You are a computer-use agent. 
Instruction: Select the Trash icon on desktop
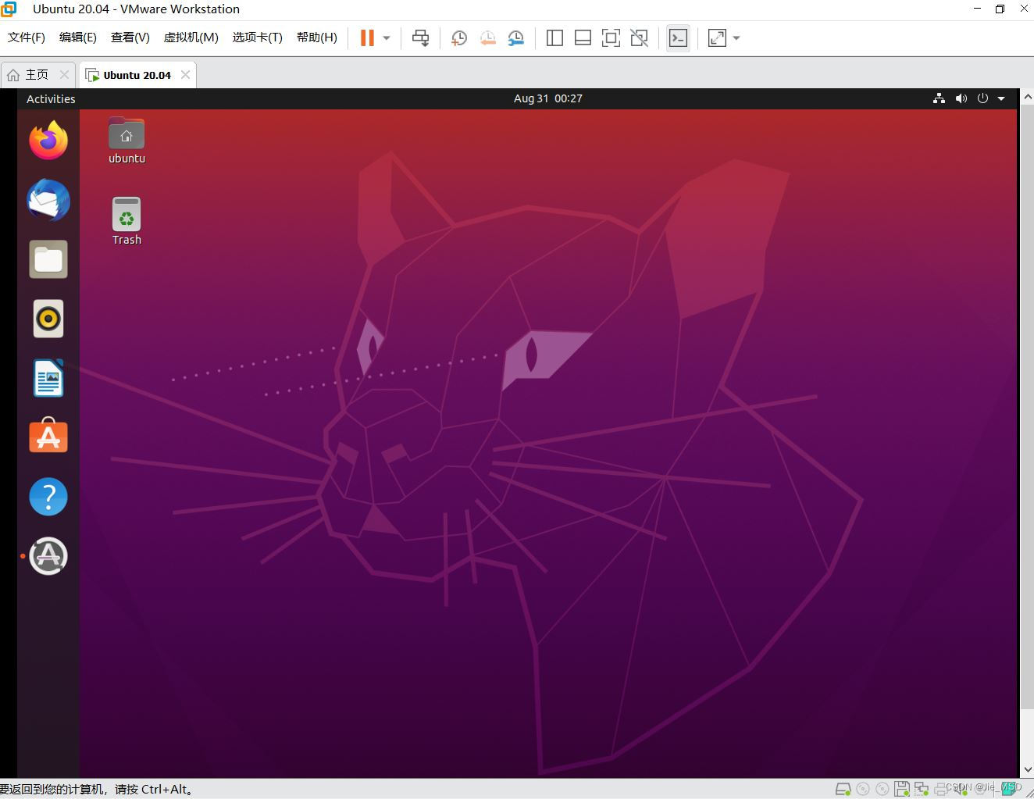(x=127, y=222)
